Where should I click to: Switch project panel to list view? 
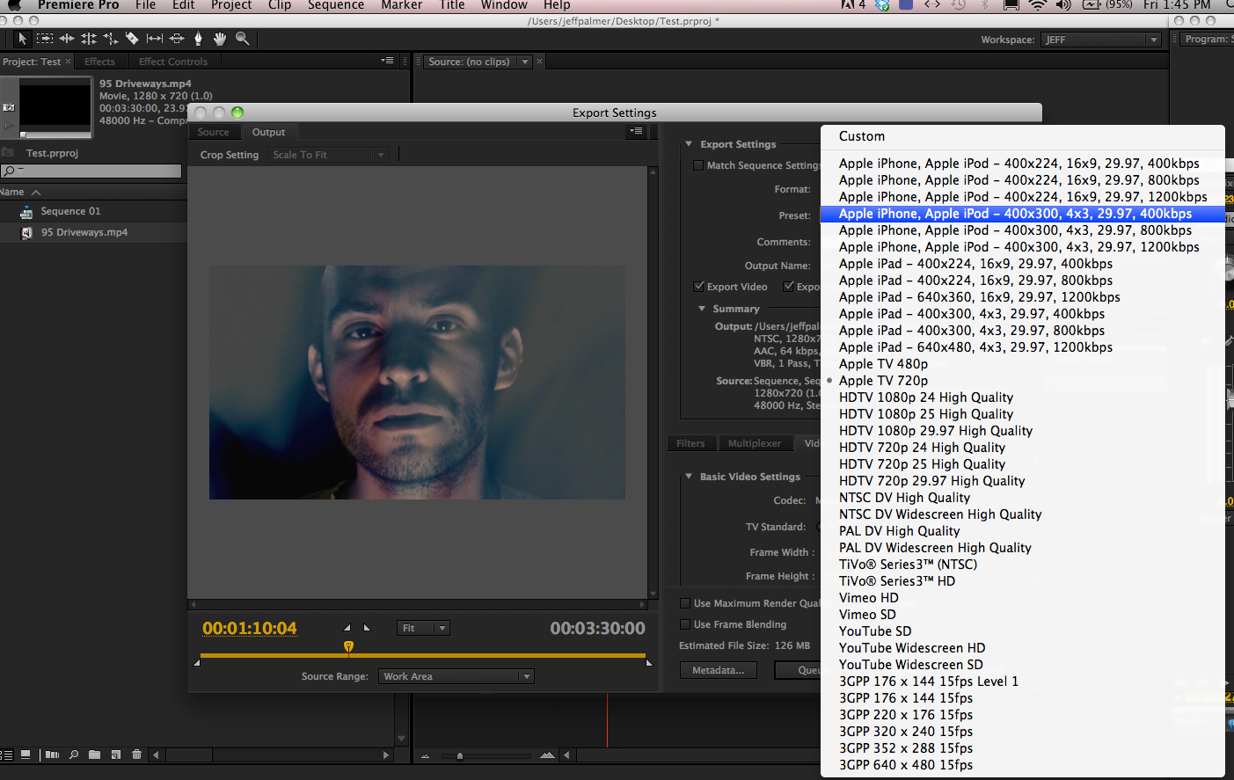[x=7, y=754]
